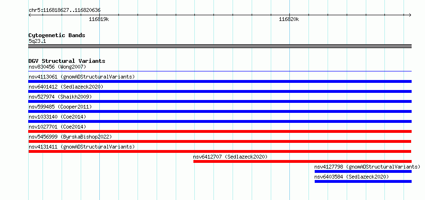Click the 116819k ruler tick label
The height and width of the screenshot is (200, 425).
point(99,19)
